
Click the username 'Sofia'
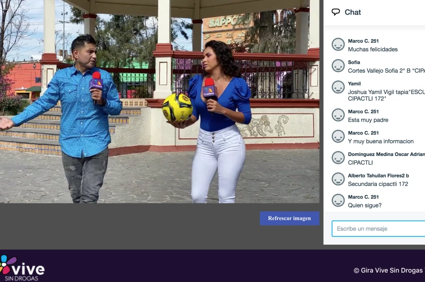click(x=354, y=62)
